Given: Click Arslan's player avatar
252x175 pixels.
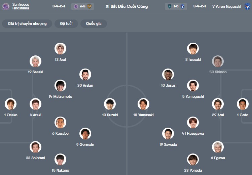Looking at the screenshot, I should pyautogui.click(x=85, y=75).
